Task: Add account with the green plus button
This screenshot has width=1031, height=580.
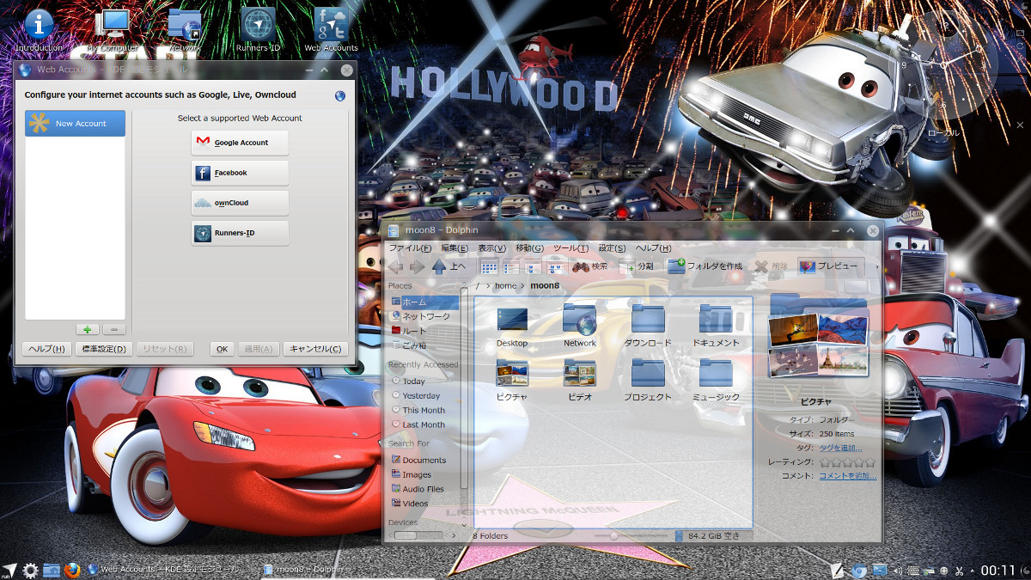Action: (x=87, y=330)
